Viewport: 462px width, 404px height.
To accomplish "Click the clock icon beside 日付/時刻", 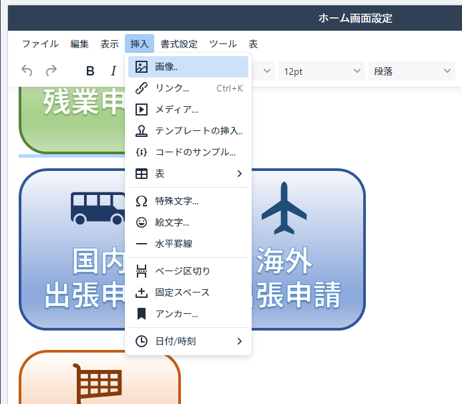I will coord(142,341).
